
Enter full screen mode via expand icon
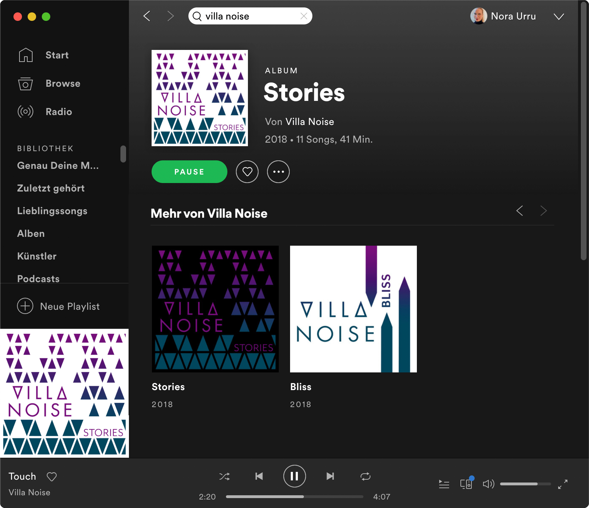tap(562, 484)
